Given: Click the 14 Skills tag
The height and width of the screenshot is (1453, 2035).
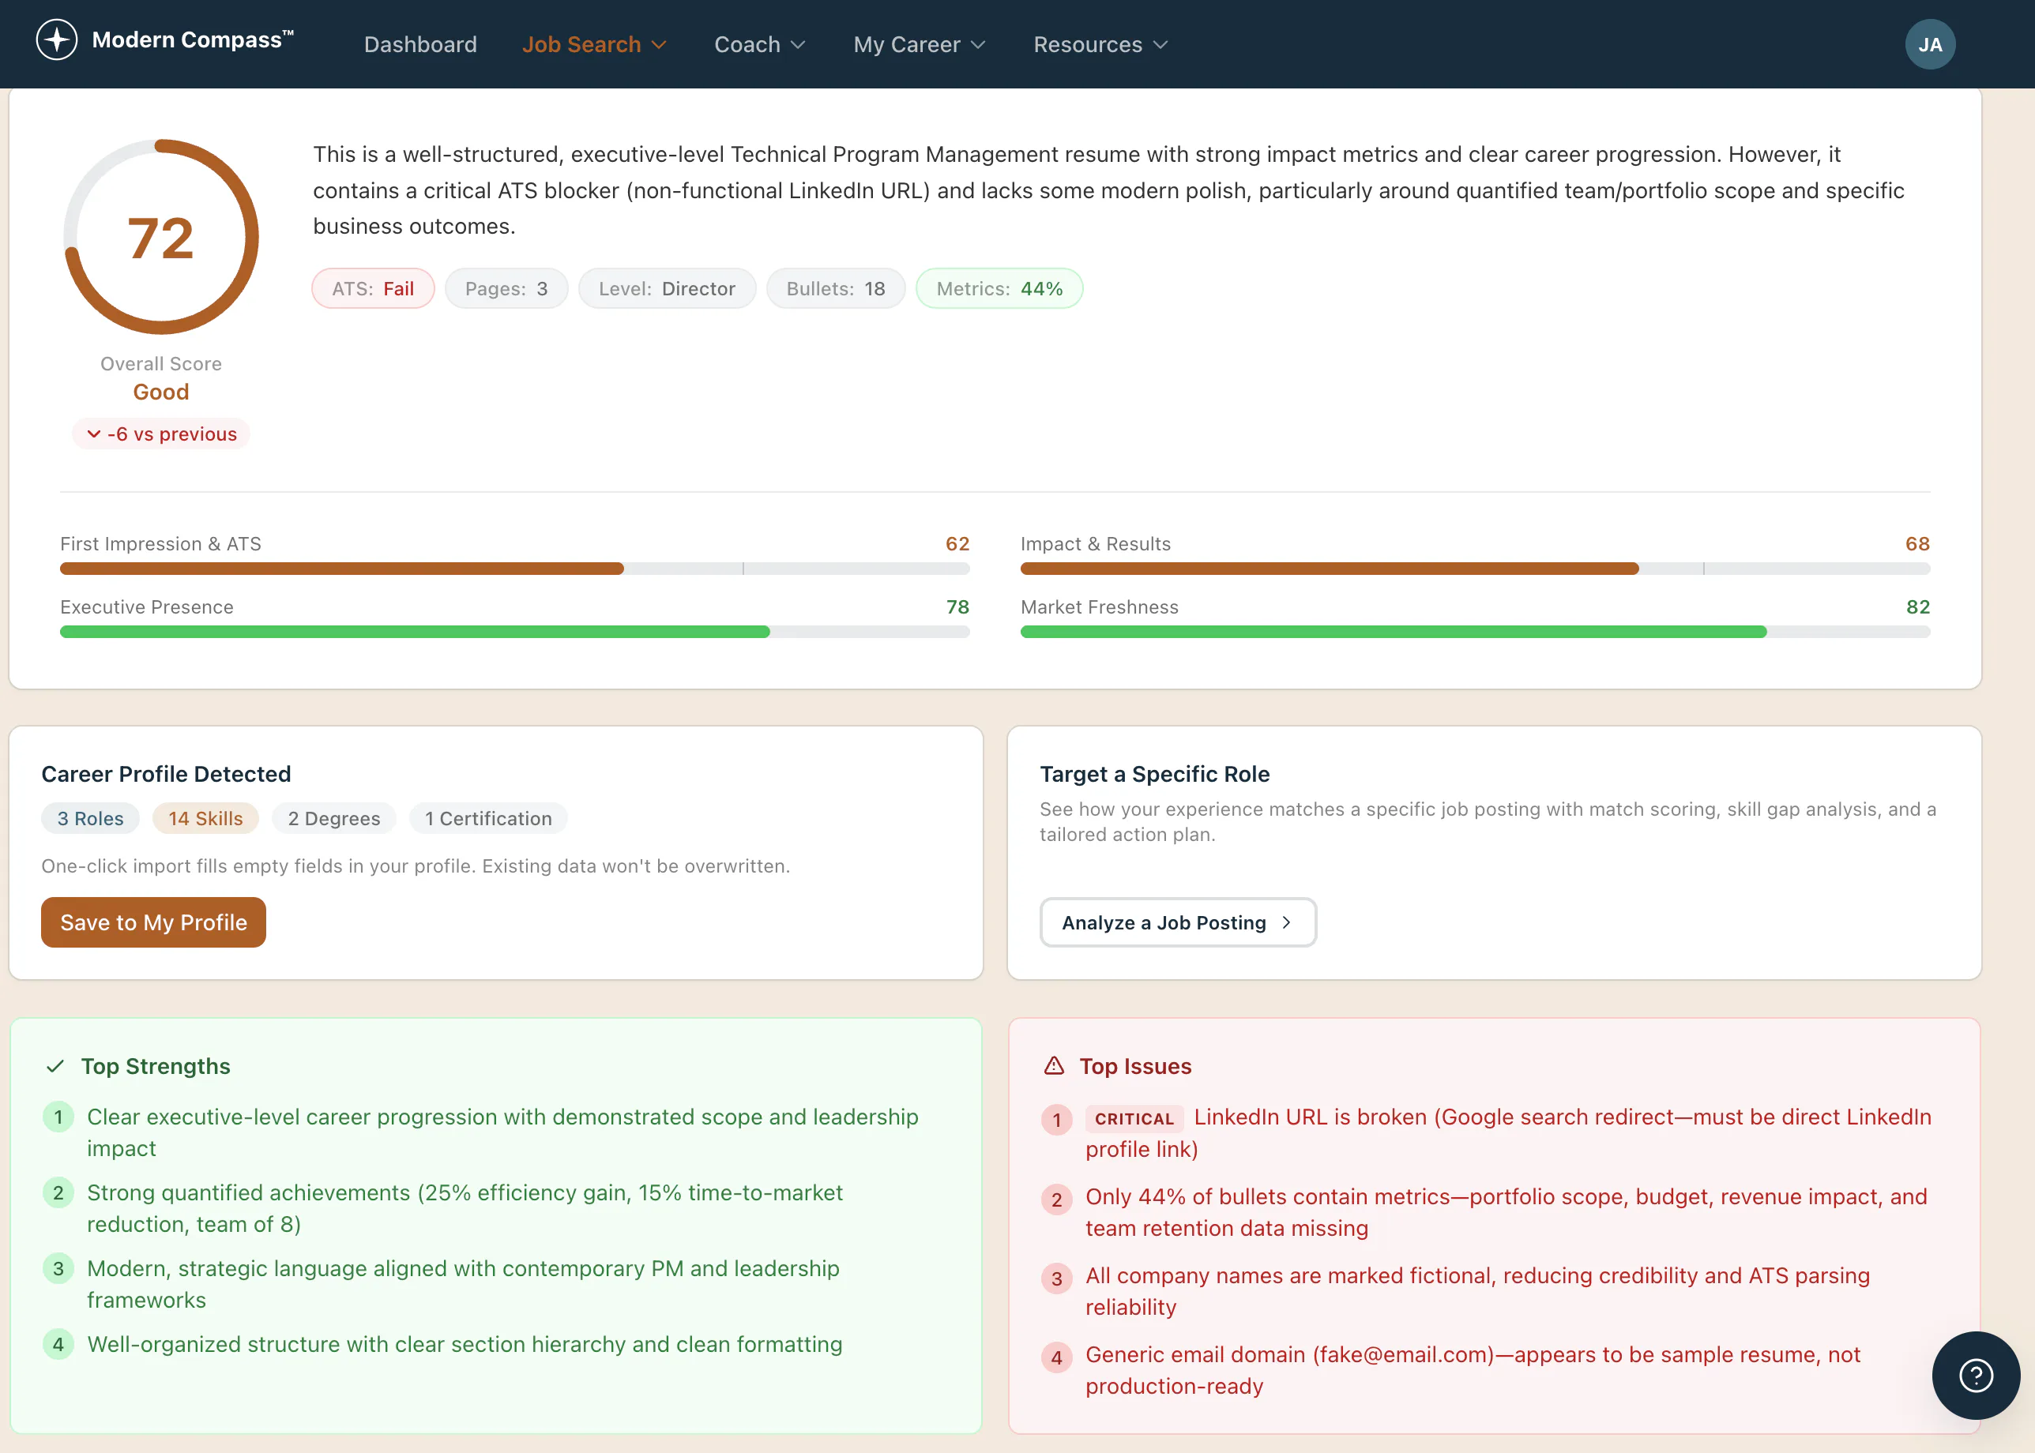Looking at the screenshot, I should tap(206, 818).
